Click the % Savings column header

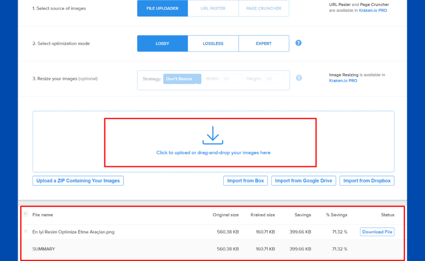[337, 215]
